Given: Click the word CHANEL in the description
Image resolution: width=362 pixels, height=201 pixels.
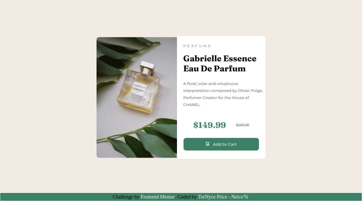Looking at the screenshot, I should 191,105.
